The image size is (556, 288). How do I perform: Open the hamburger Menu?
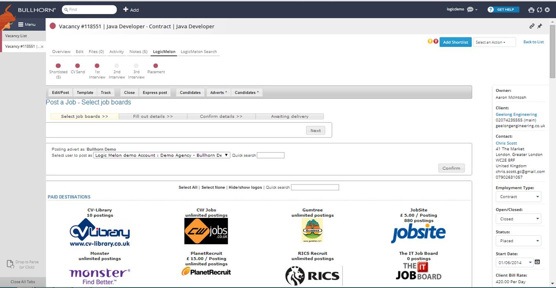tap(27, 24)
